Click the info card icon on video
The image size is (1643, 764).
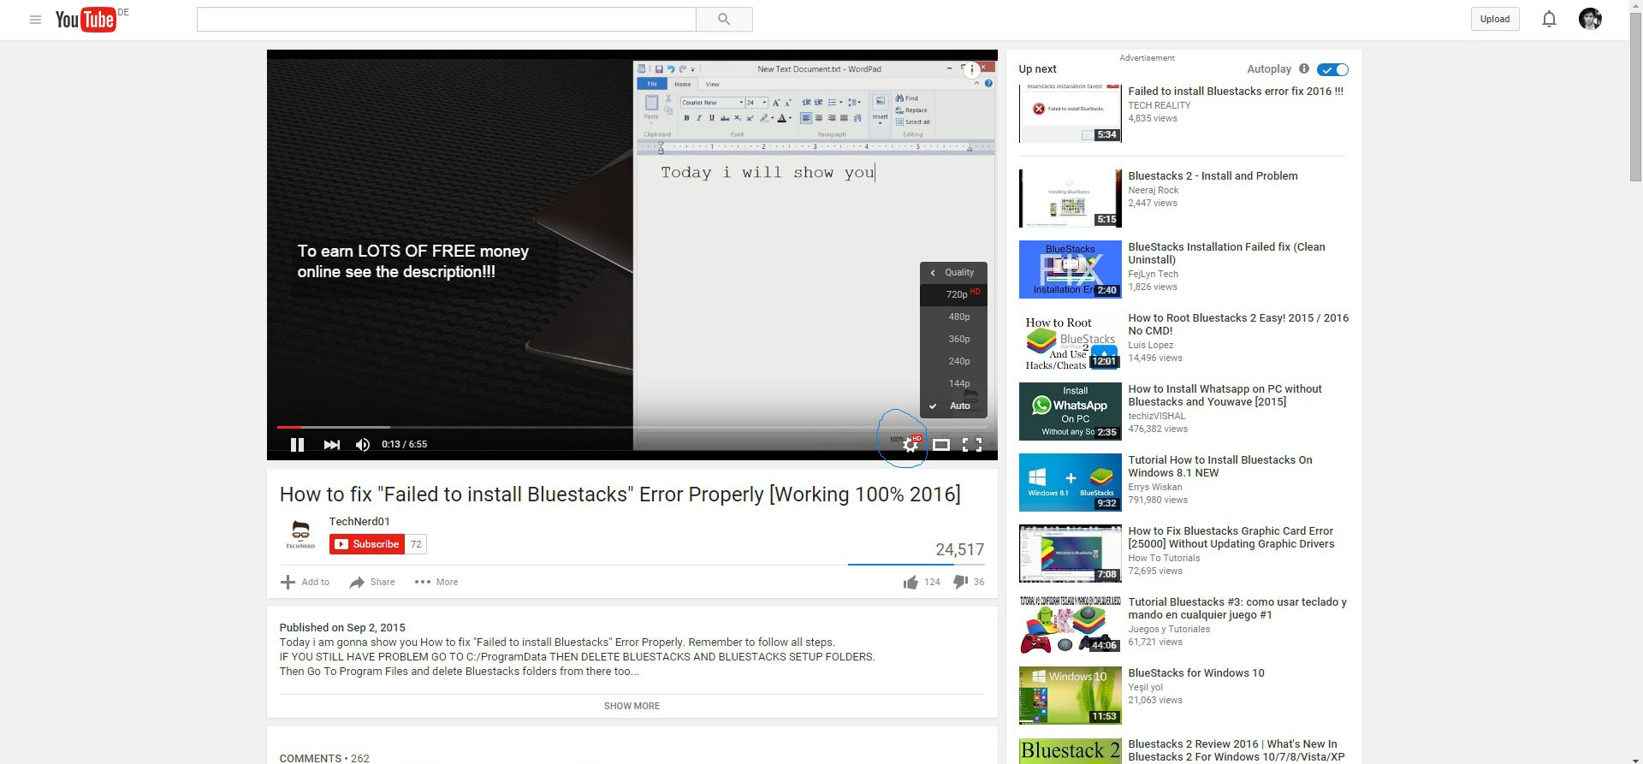point(971,71)
